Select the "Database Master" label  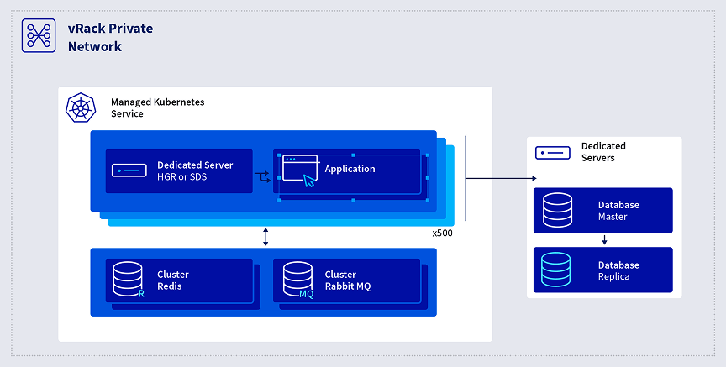[618, 211]
